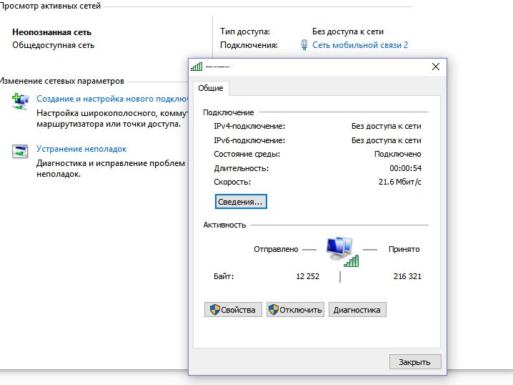Disable the connection with Отключить
Image resolution: width=513 pixels, height=385 pixels.
295,310
